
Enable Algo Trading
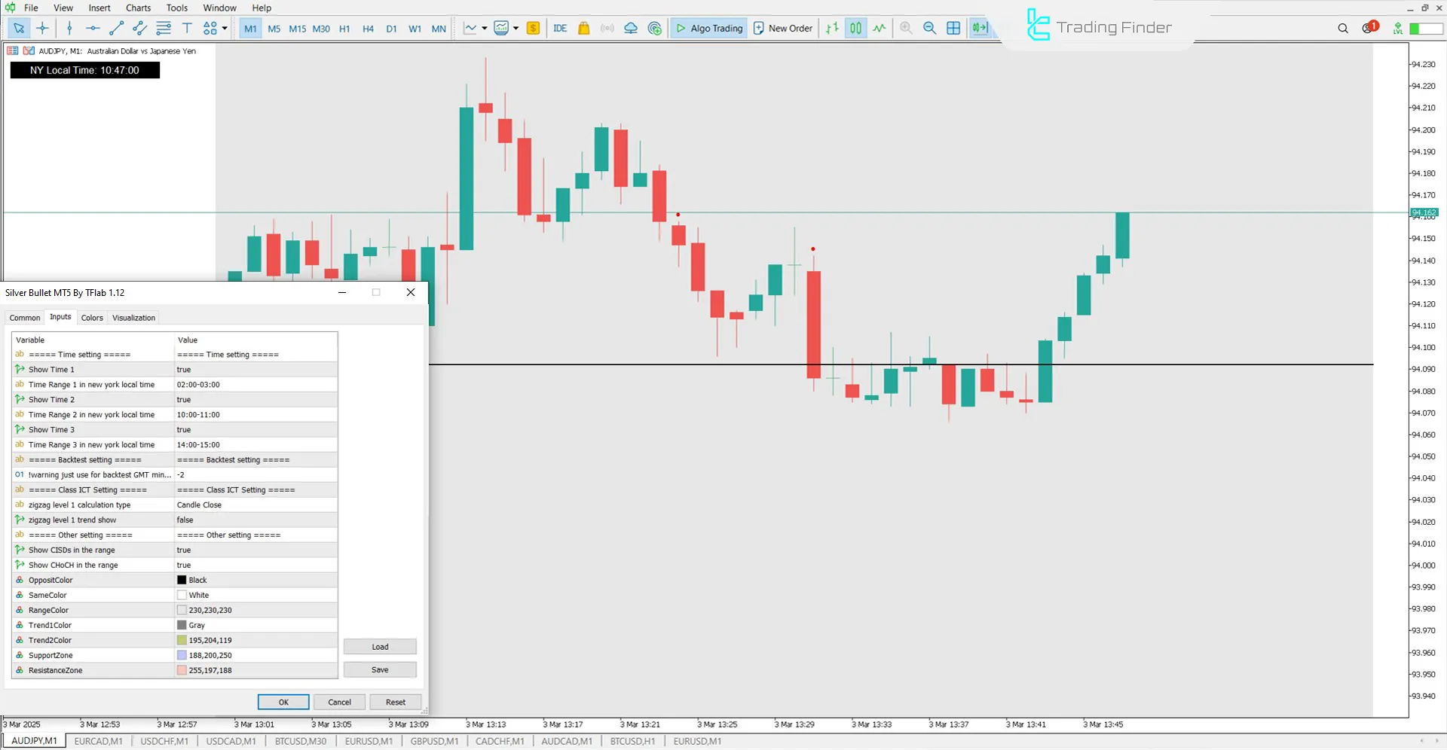tap(708, 28)
